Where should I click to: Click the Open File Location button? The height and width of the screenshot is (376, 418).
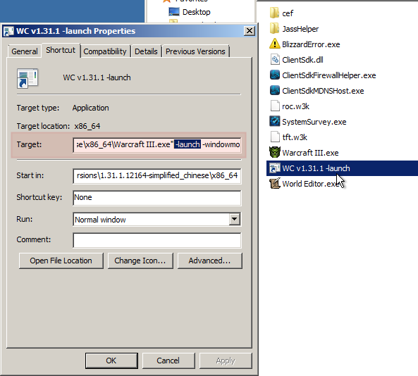[61, 261]
